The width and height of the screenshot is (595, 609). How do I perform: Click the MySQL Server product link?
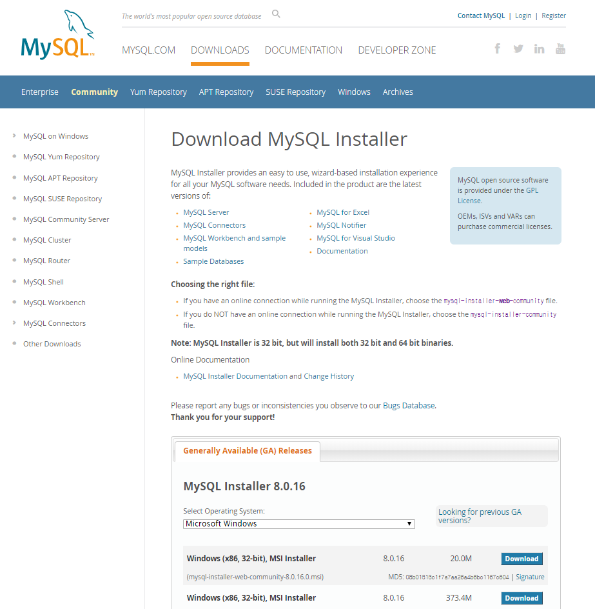click(206, 212)
